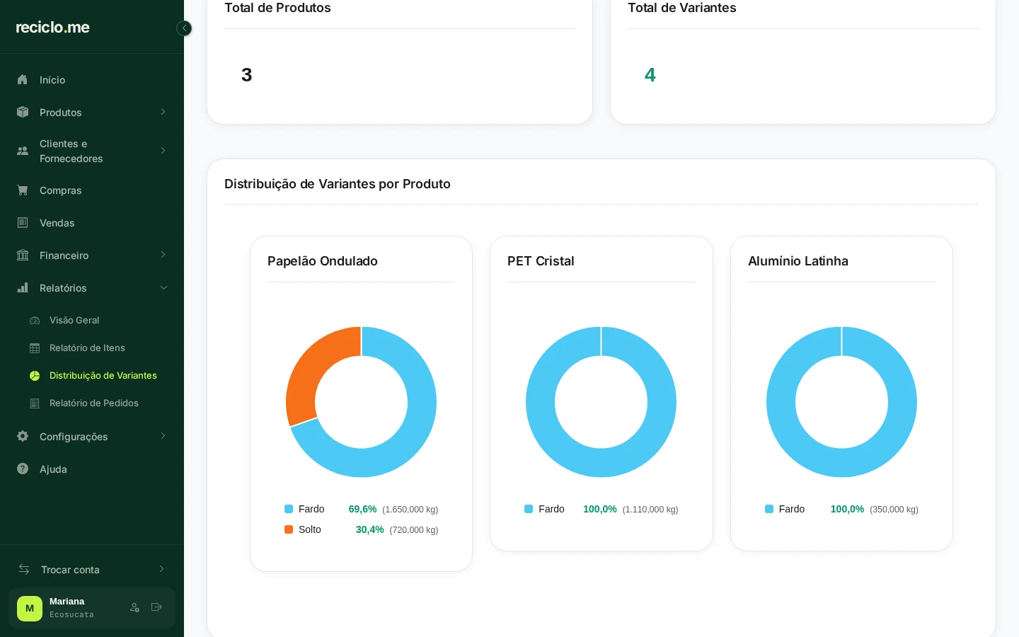Screen dimensions: 1019x637
Task: Click the Relatório de Pedidos list icon
Action: (x=35, y=403)
